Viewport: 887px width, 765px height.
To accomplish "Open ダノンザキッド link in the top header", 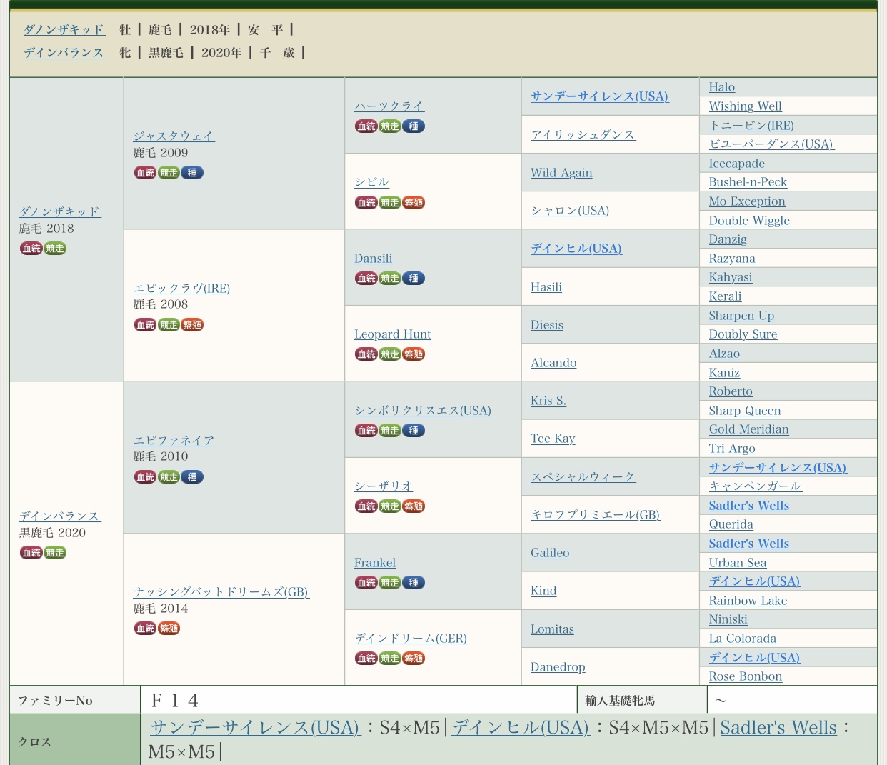I will 64,29.
